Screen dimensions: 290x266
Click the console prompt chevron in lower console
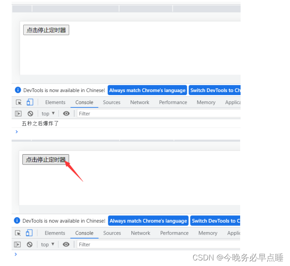click(x=16, y=254)
